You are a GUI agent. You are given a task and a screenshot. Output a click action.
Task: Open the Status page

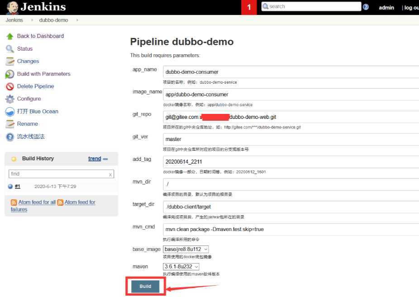[25, 48]
